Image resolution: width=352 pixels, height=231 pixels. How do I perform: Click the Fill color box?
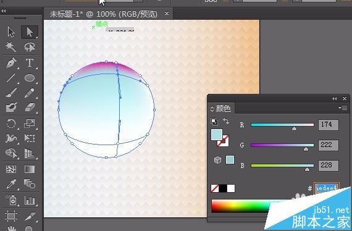coord(217,135)
